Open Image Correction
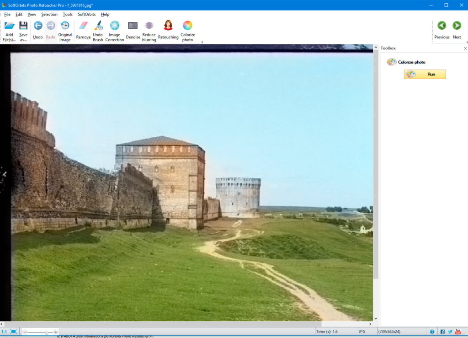This screenshot has height=338, width=468. coord(115,29)
